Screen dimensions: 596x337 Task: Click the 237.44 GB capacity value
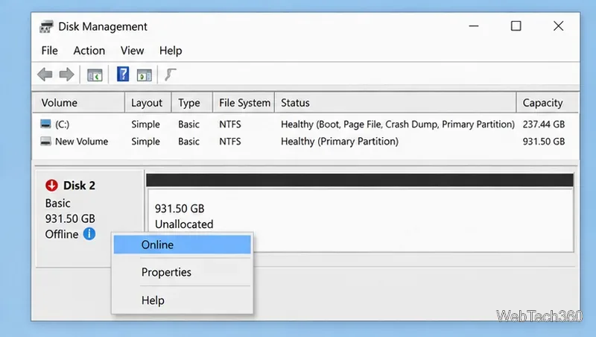click(x=544, y=125)
